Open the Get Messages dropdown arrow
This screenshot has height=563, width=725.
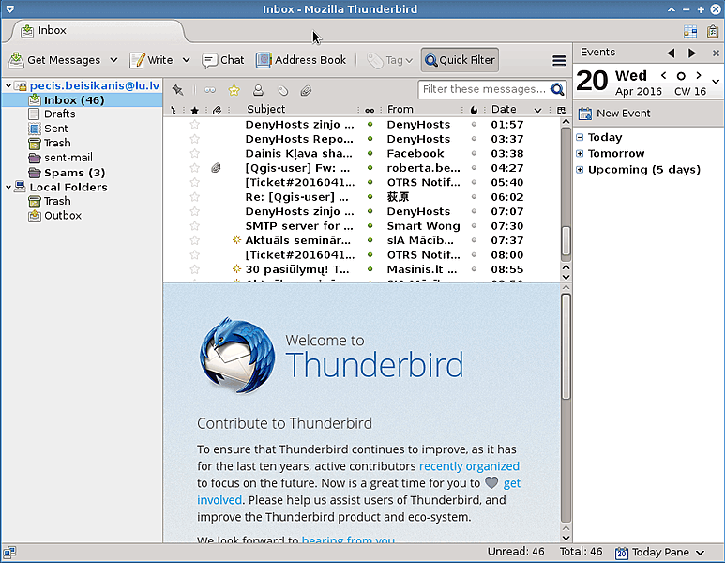[x=113, y=60]
